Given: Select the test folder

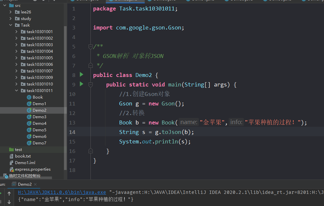Looking at the screenshot, I should 18,150.
